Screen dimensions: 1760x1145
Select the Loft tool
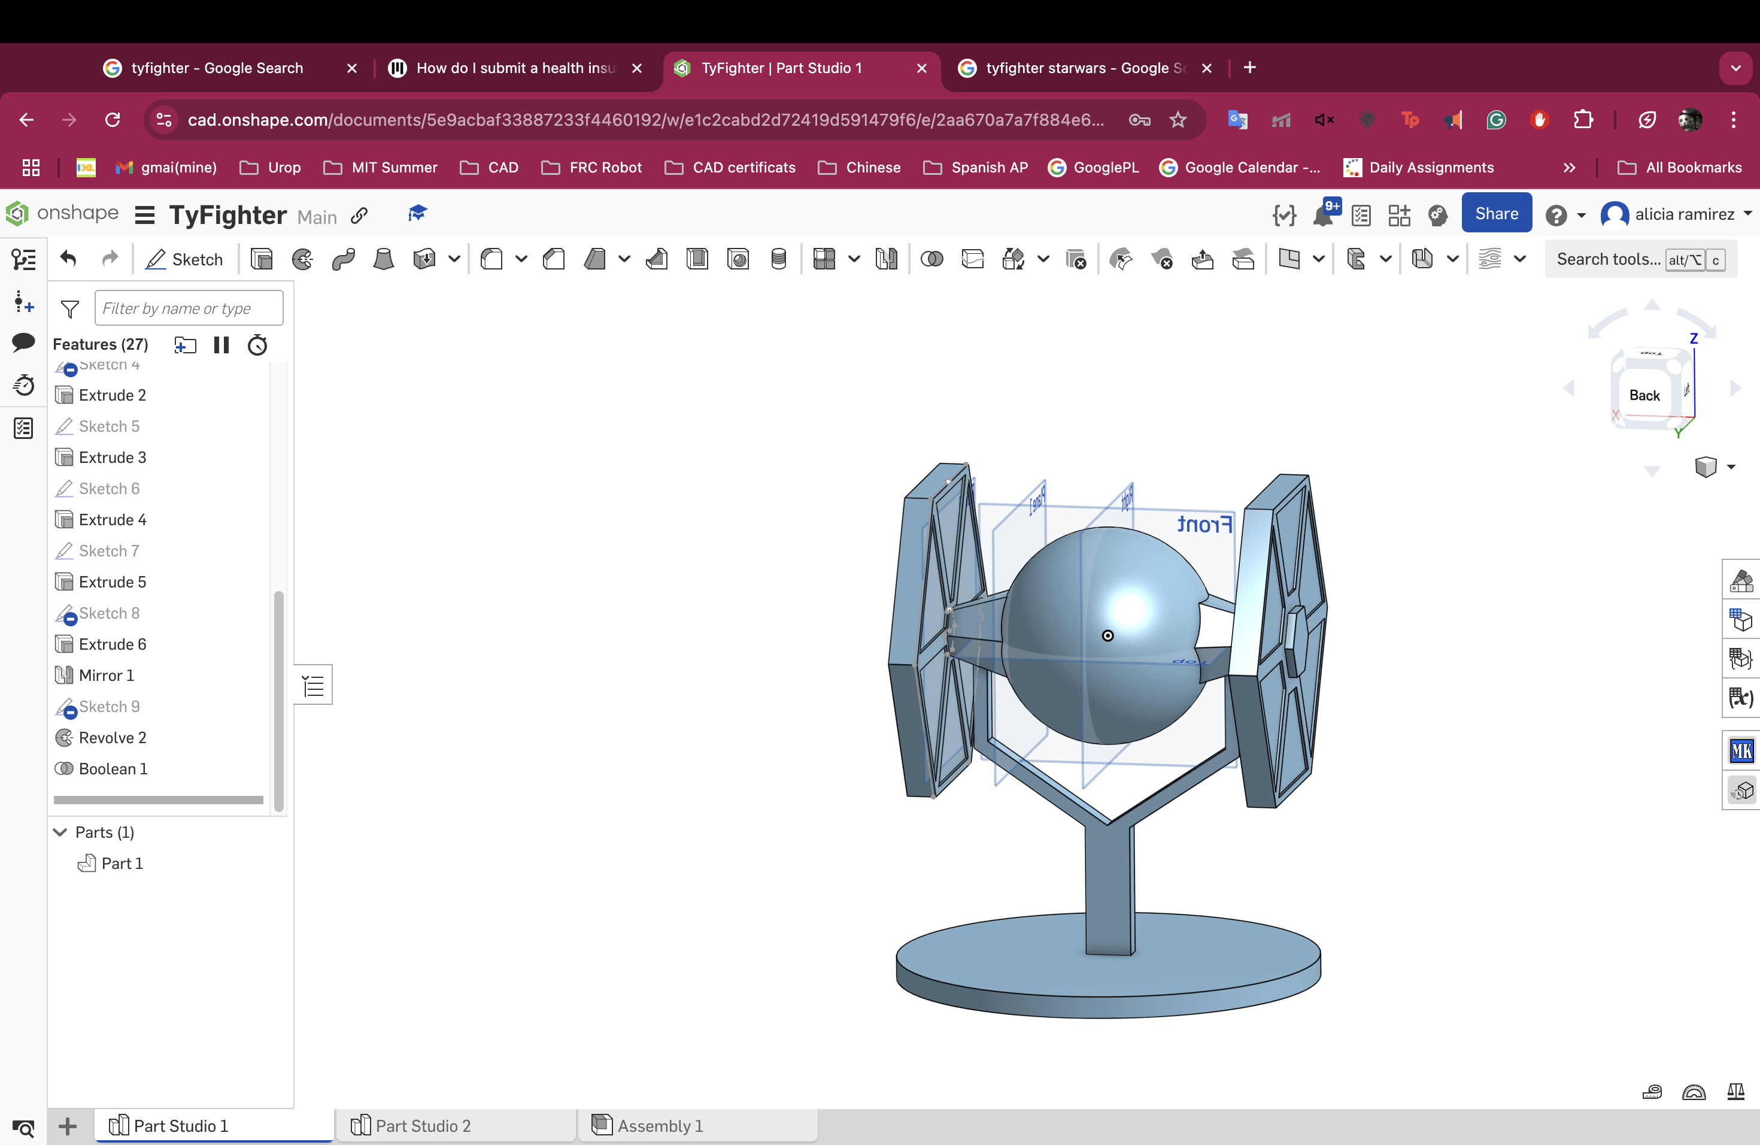(x=384, y=259)
